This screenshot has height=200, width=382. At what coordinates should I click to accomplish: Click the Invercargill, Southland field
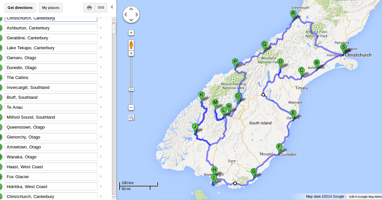point(51,88)
